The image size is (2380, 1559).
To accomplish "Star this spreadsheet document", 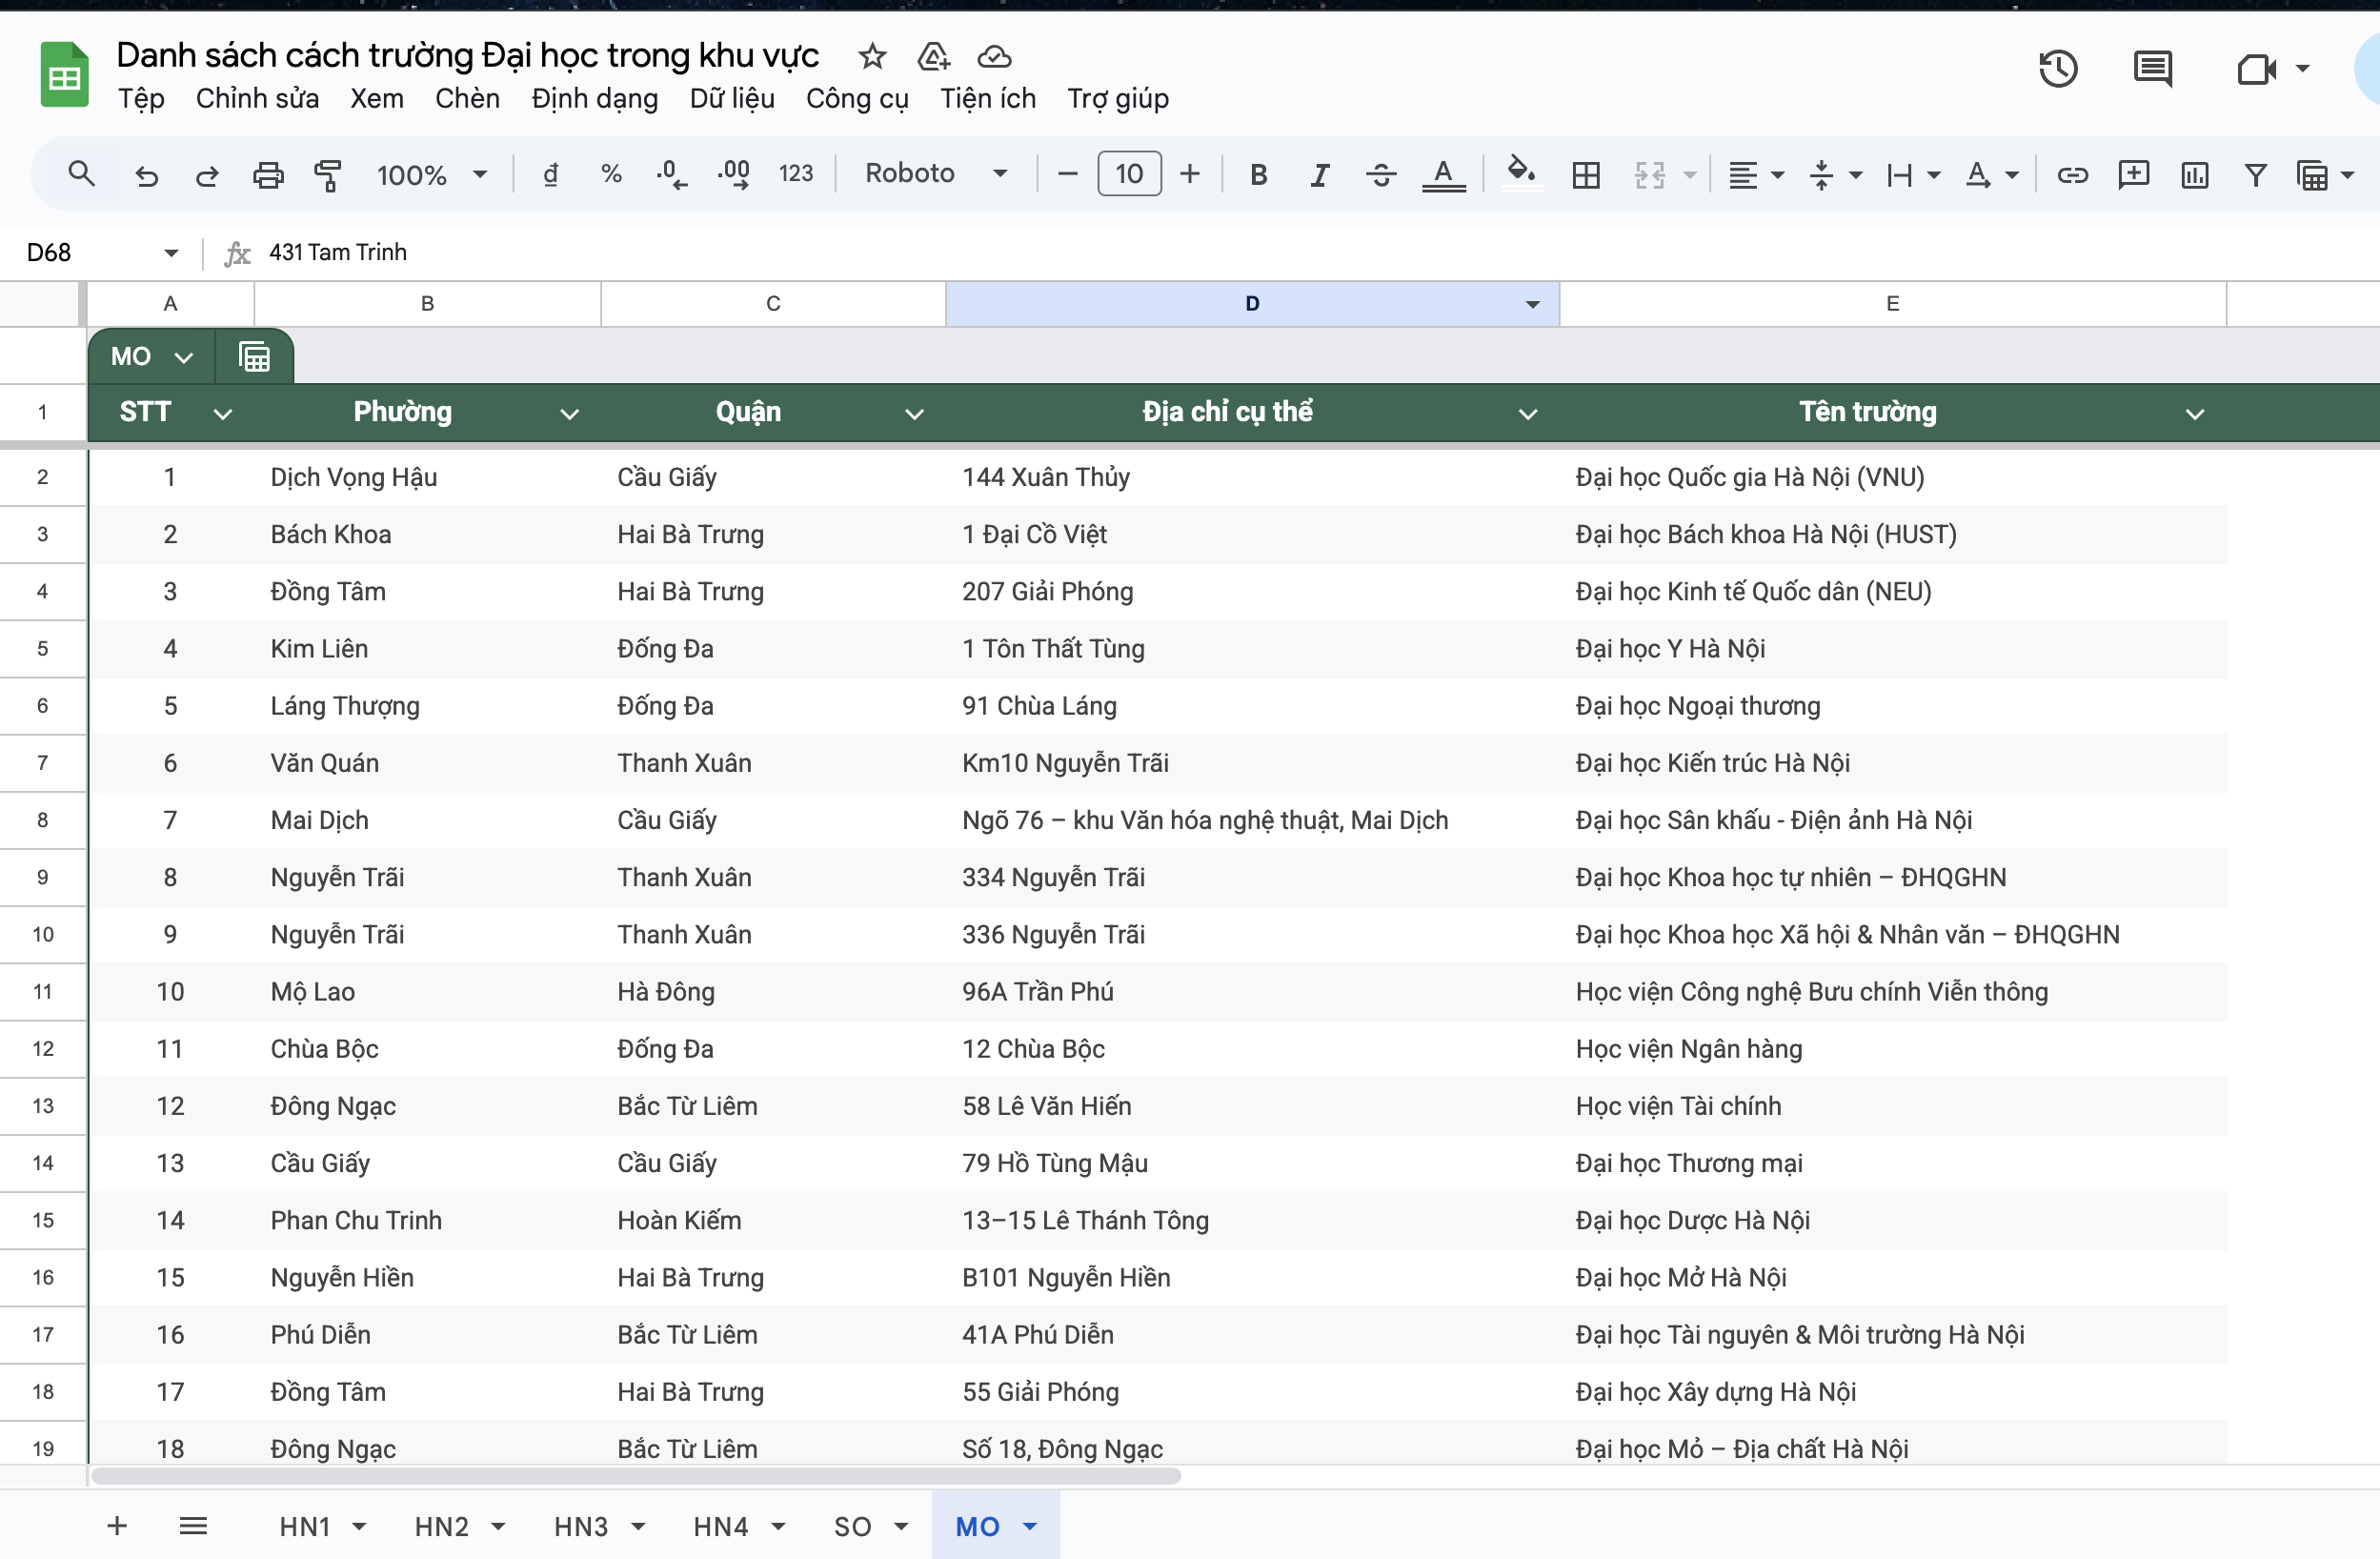I will 872,56.
